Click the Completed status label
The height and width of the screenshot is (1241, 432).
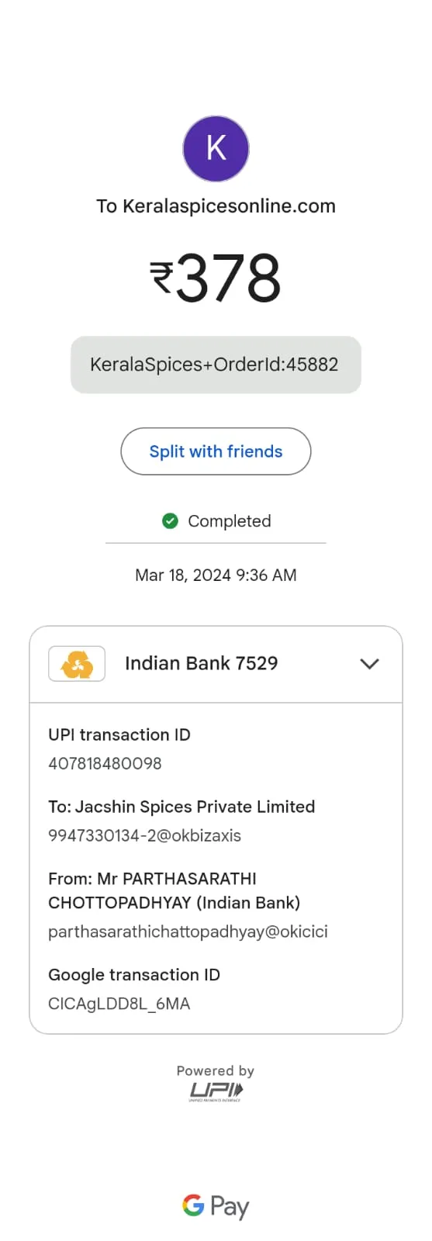coord(230,521)
